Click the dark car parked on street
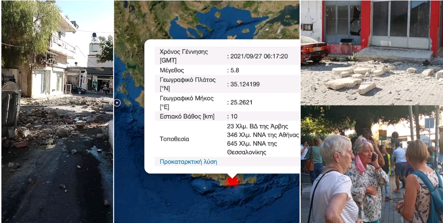 click(x=78, y=90)
